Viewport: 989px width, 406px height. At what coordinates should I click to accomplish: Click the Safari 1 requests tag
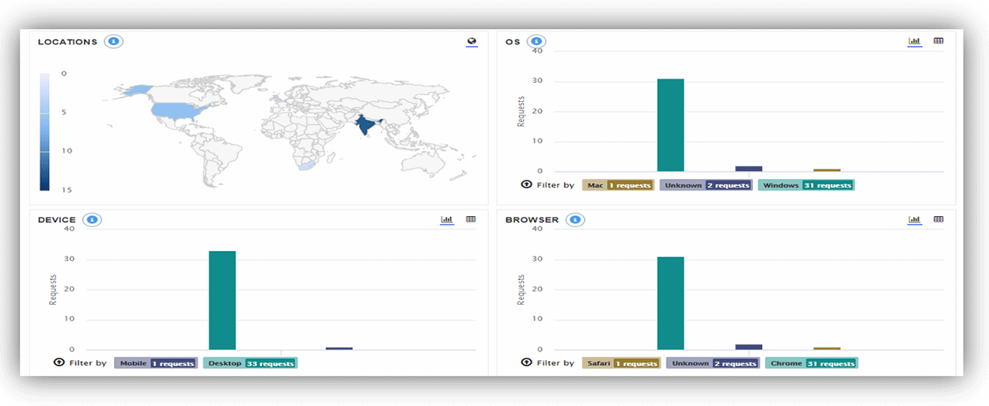tap(621, 363)
